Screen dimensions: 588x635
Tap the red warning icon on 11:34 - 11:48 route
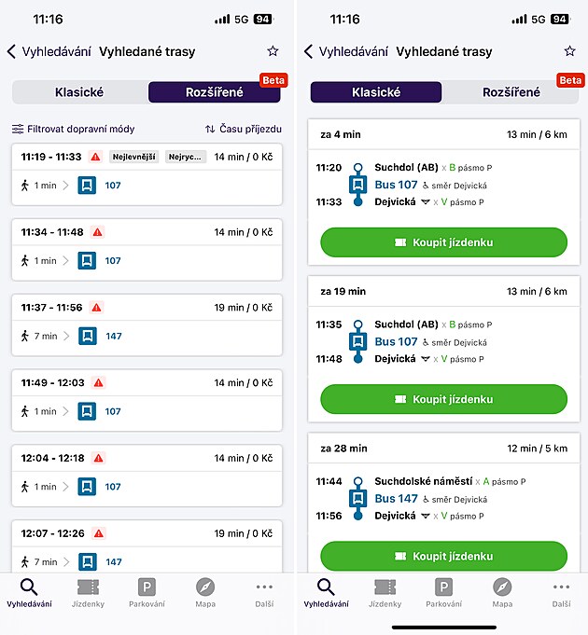click(x=98, y=232)
